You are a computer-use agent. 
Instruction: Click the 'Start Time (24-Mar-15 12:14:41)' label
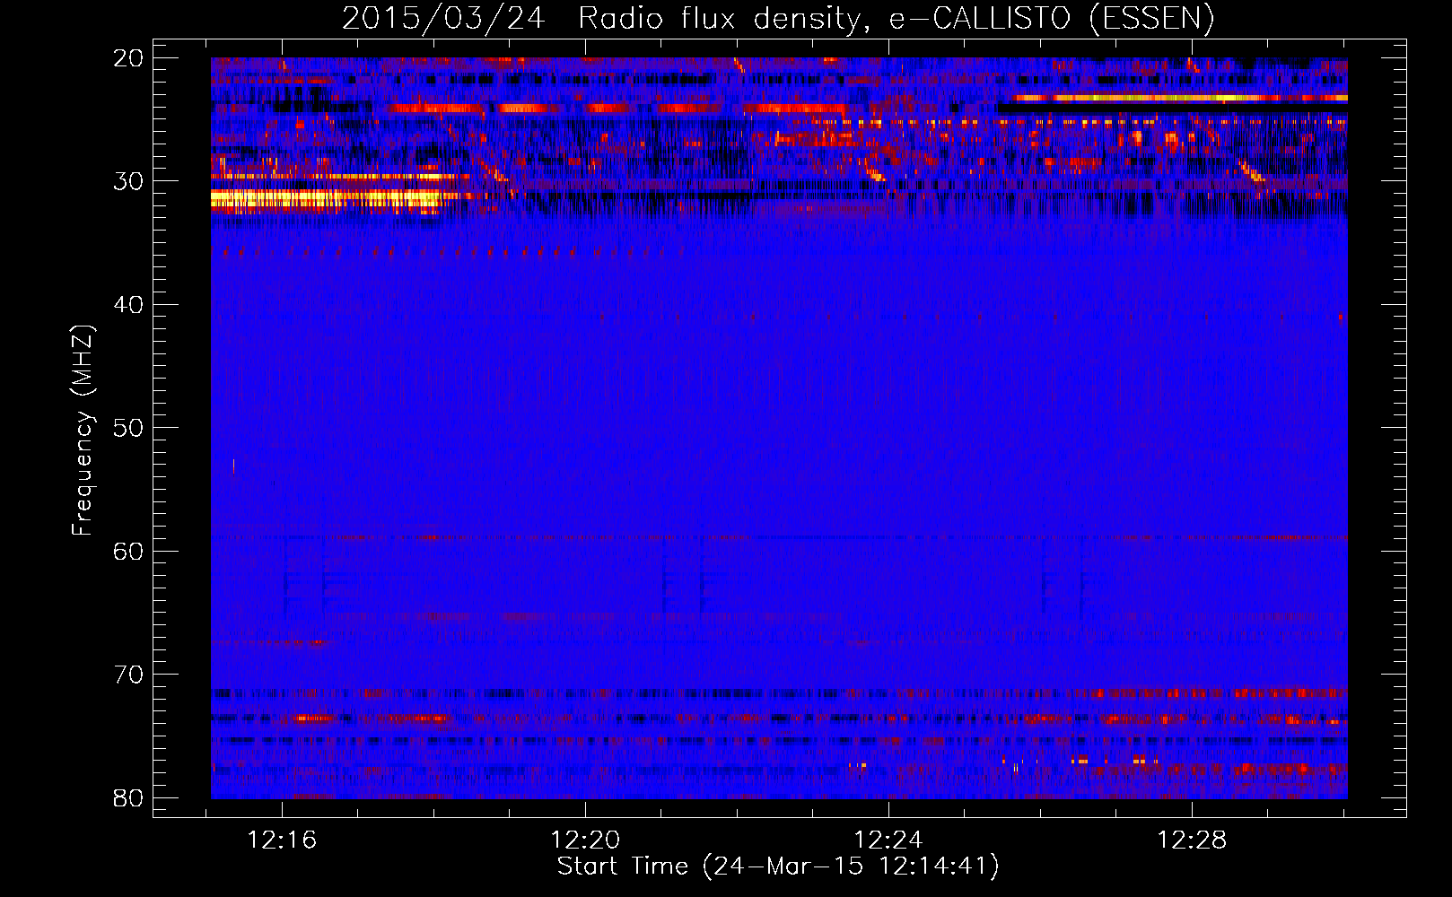pos(778,867)
